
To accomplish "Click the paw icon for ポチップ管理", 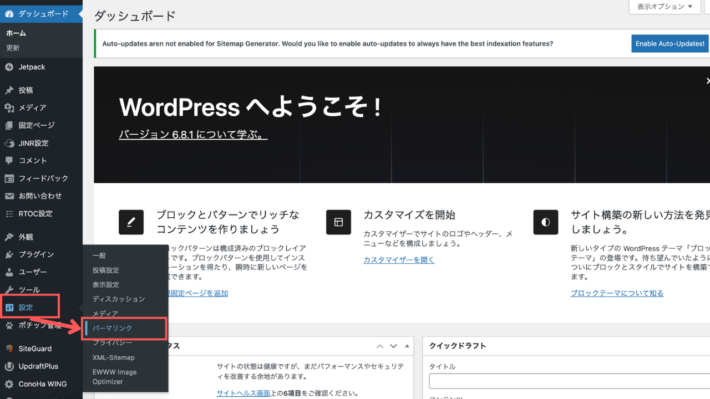I will click(x=9, y=325).
